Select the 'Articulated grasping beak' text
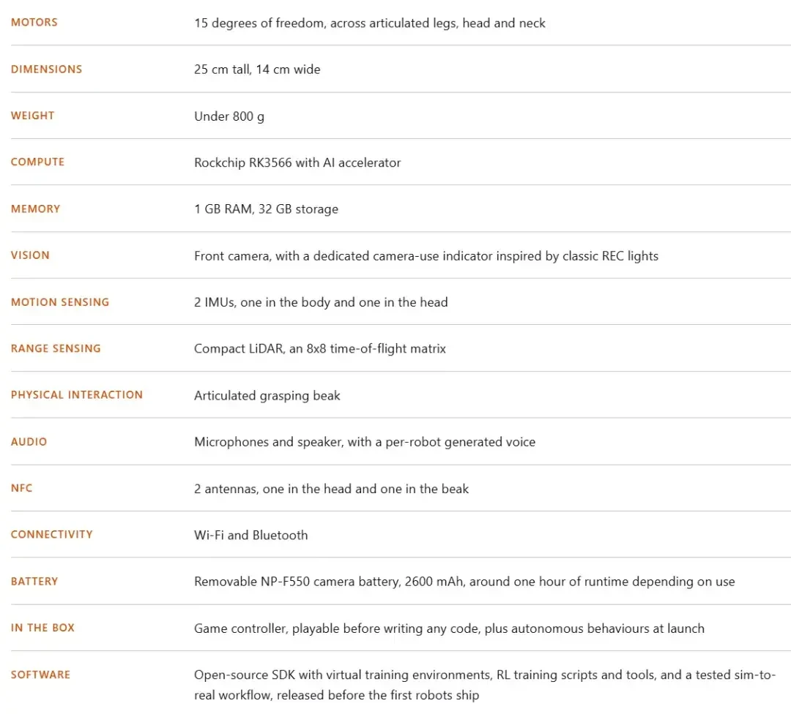Image resolution: width=791 pixels, height=717 pixels. [267, 396]
